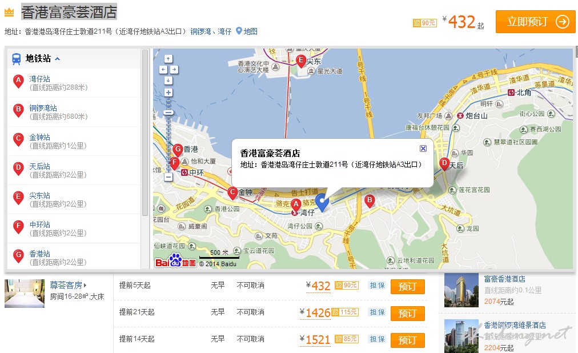Collapse the 地铁站 subway list header
This screenshot has width=578, height=353.
pos(42,59)
